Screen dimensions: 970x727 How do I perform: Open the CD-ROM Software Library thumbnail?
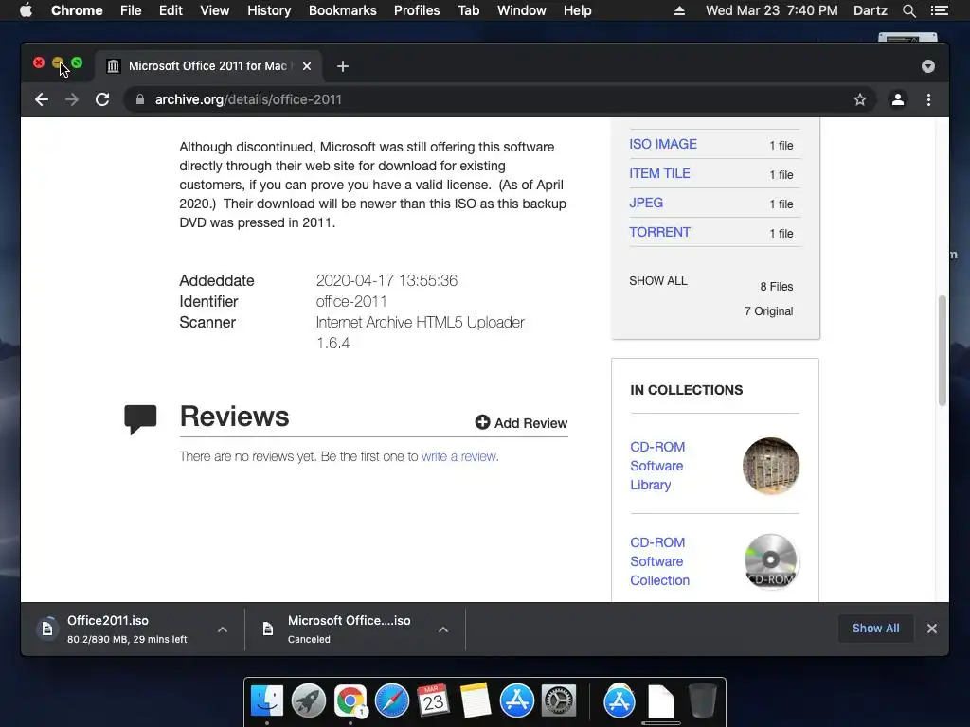771,466
